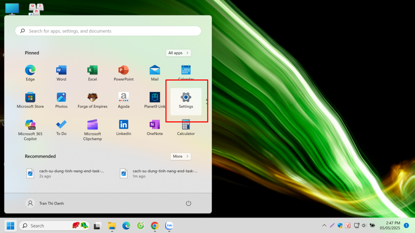Open the network icon in tray
415x233 pixels.
357,225
